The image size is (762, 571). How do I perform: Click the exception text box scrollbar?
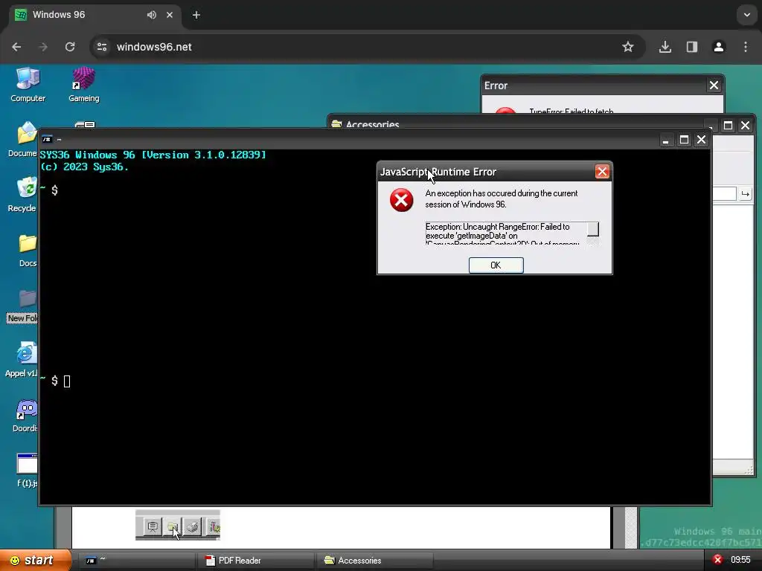point(593,233)
